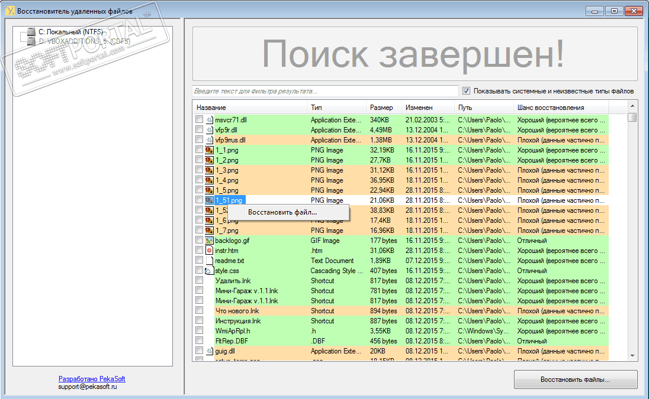Select the Инструкция.lnk row name
649x399 pixels.
pyautogui.click(x=238, y=321)
